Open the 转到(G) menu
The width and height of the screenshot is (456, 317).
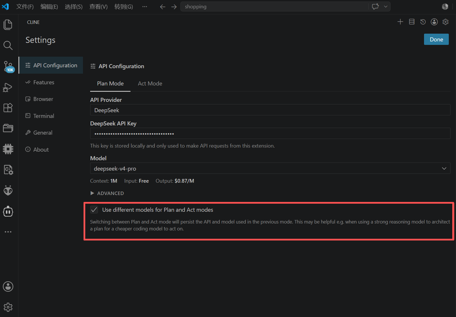point(124,7)
